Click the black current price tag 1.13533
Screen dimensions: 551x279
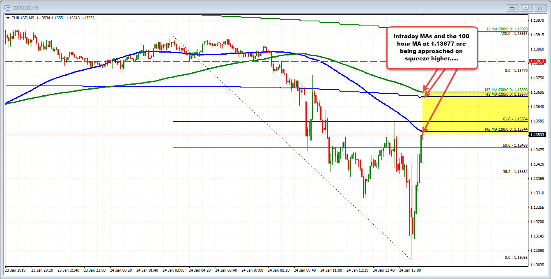(x=537, y=134)
